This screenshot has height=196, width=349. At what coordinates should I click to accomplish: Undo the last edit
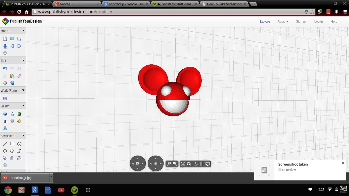[5, 69]
